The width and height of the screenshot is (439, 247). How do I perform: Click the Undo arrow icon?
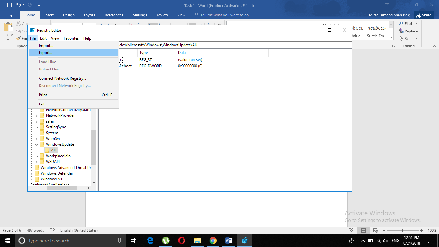pyautogui.click(x=18, y=5)
